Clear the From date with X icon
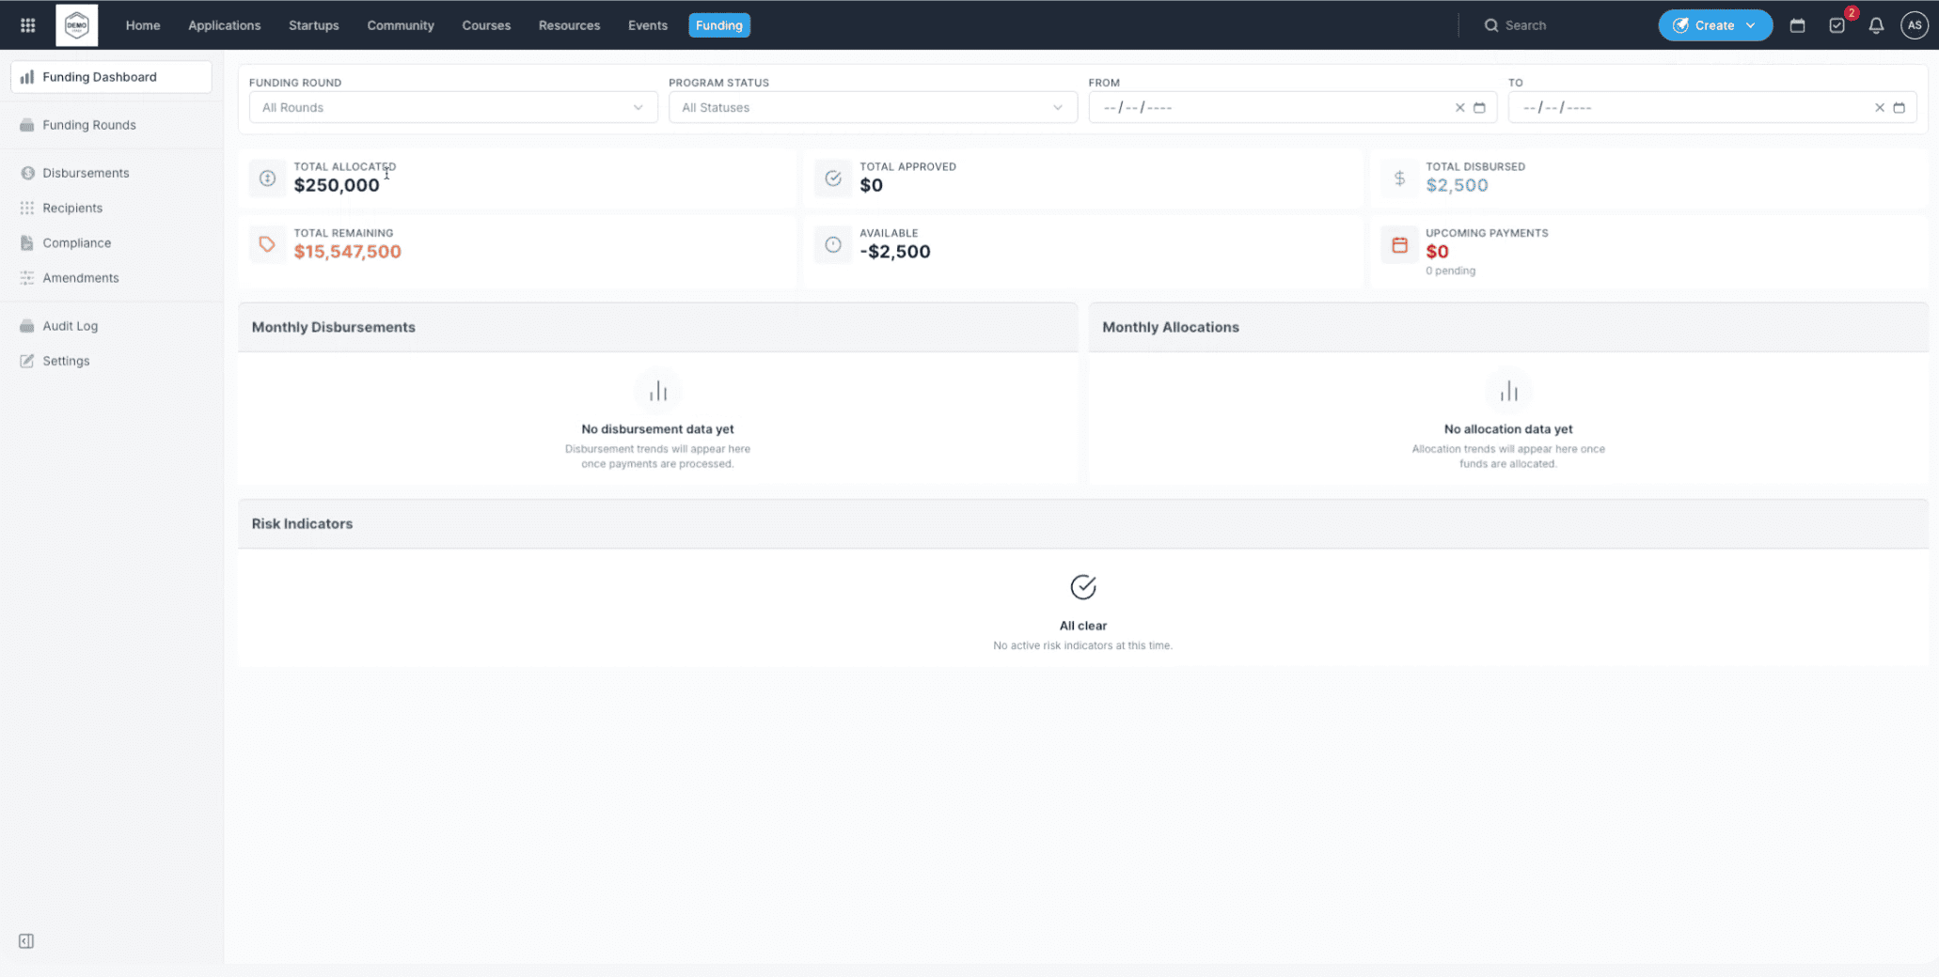Viewport: 1939px width, 977px height. pyautogui.click(x=1459, y=108)
